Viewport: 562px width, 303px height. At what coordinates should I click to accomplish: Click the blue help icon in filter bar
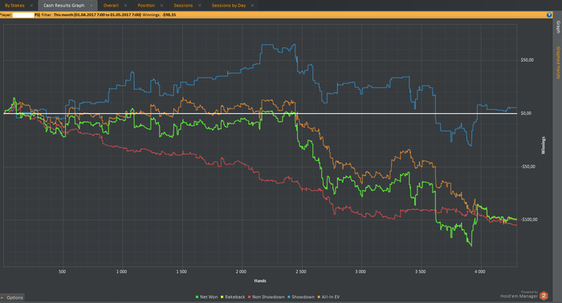548,15
